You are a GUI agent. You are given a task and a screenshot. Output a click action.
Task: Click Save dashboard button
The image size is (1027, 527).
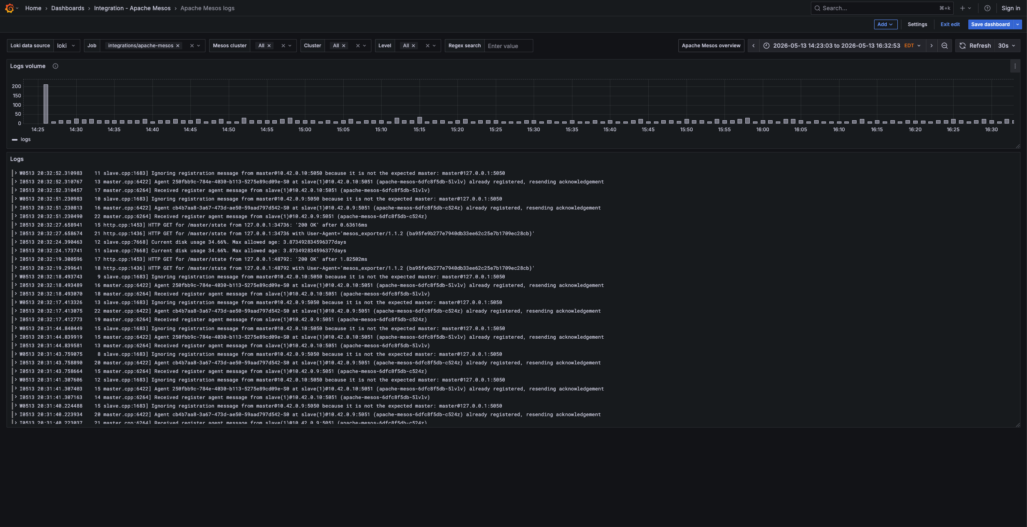pyautogui.click(x=990, y=24)
